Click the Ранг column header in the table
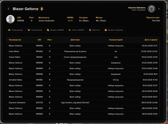Viewport: 168px width, 124px height. pos(50,40)
